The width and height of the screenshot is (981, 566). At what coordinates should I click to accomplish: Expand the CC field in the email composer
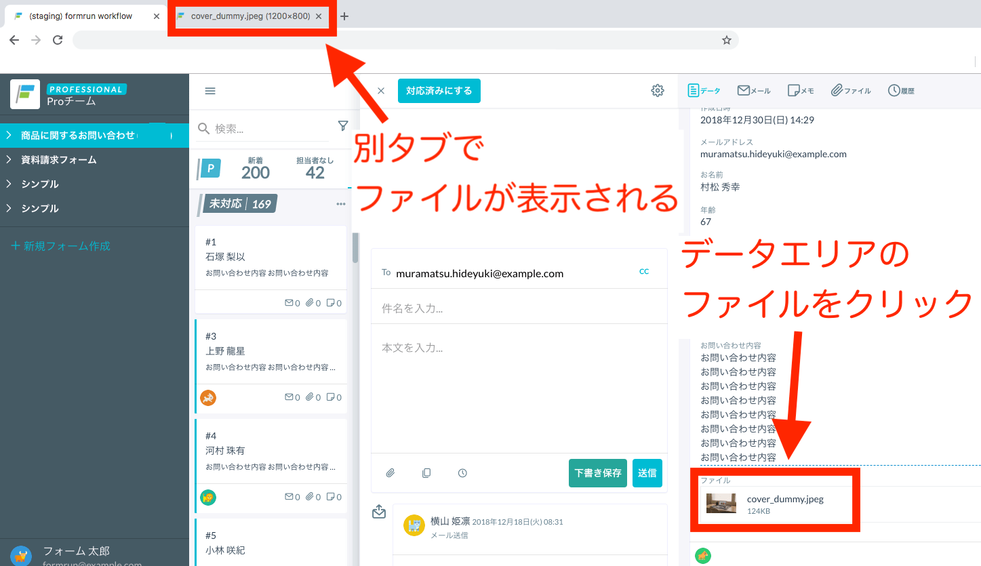click(643, 270)
